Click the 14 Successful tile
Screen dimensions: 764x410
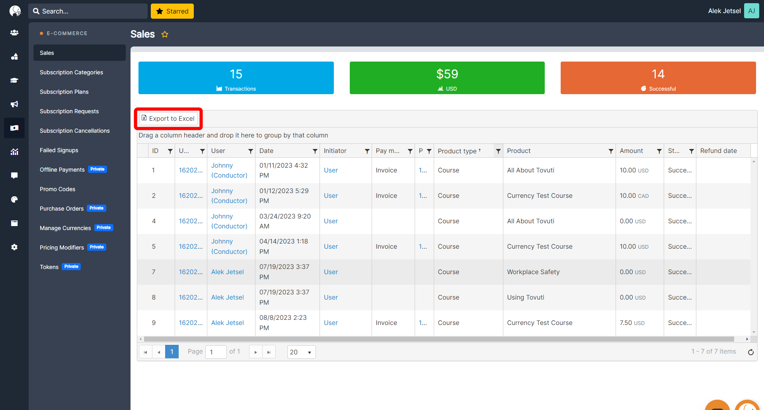coord(658,78)
